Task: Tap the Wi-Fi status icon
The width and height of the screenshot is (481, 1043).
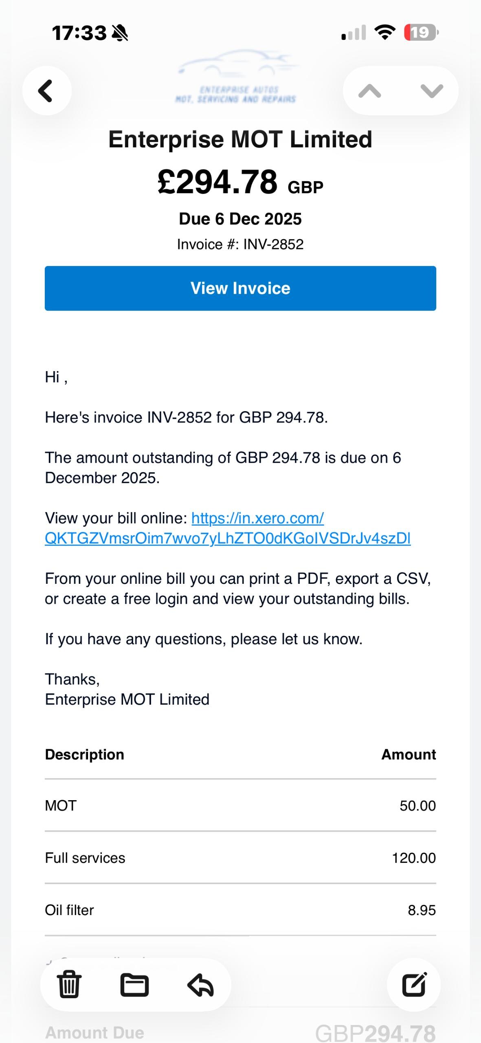Action: [385, 32]
